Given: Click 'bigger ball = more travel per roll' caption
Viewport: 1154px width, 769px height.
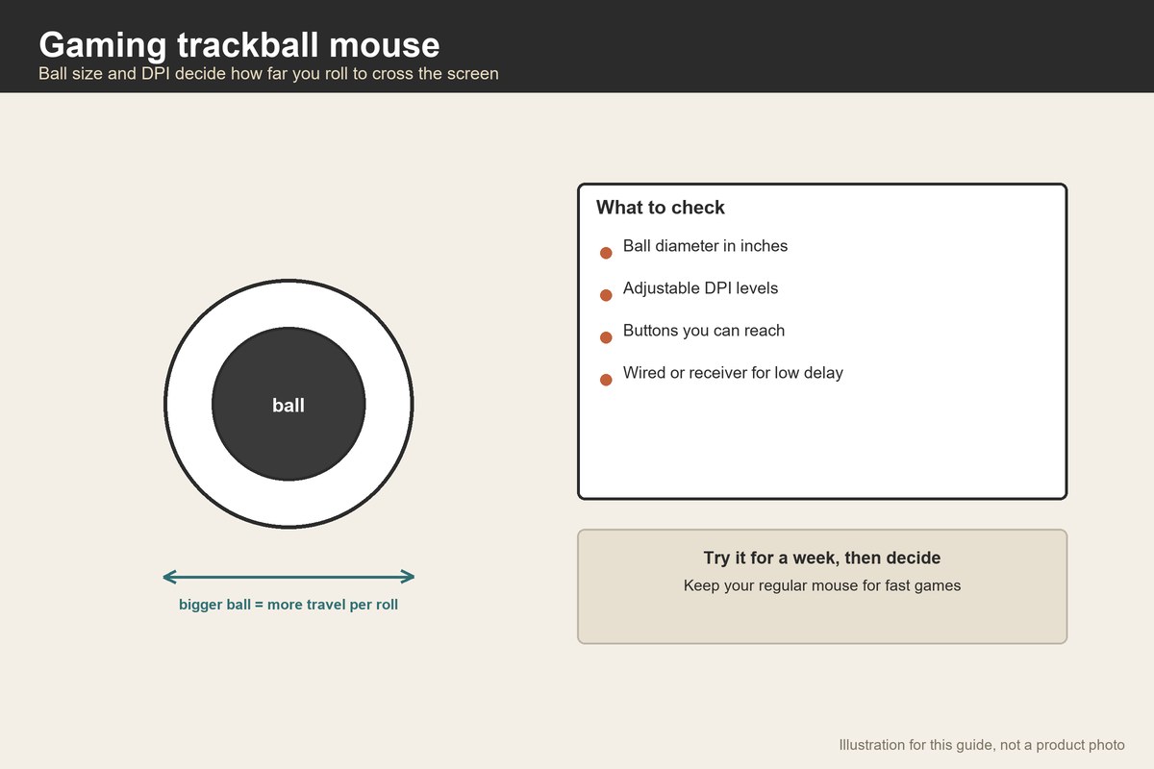Looking at the screenshot, I should (288, 605).
